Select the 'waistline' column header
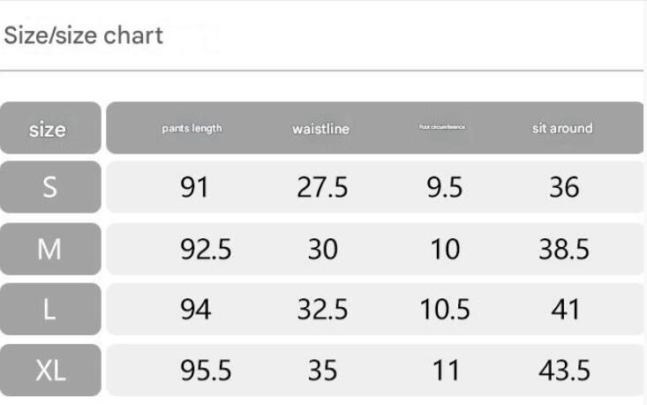The image size is (647, 405). pos(320,129)
